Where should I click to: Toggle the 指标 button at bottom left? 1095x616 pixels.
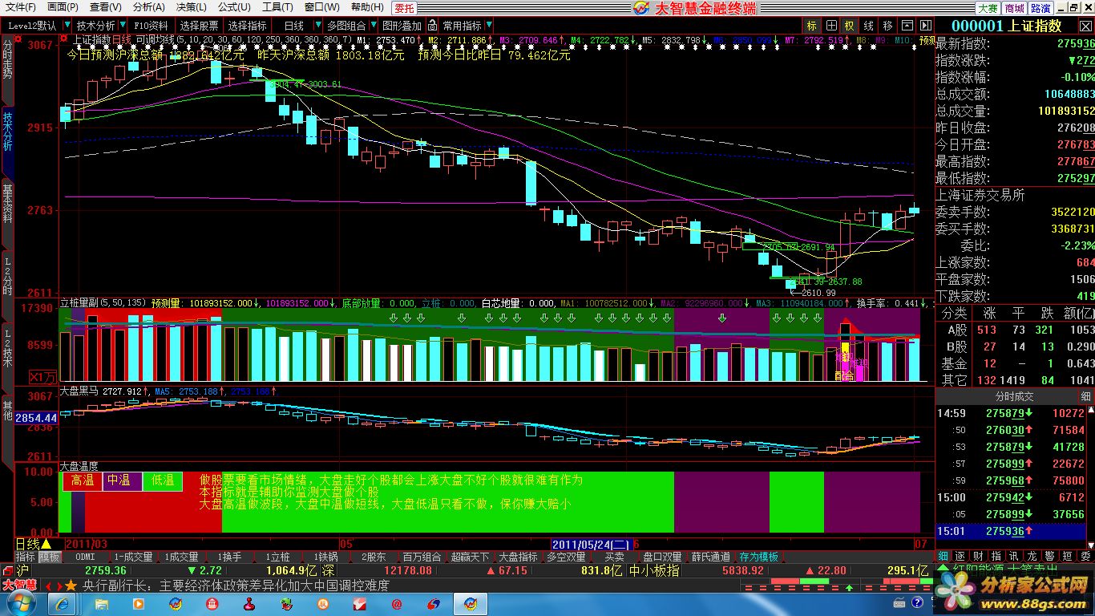[26, 557]
